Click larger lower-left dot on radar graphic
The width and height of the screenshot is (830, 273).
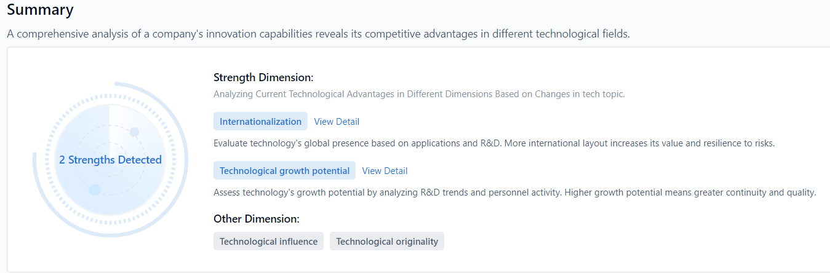[94, 189]
